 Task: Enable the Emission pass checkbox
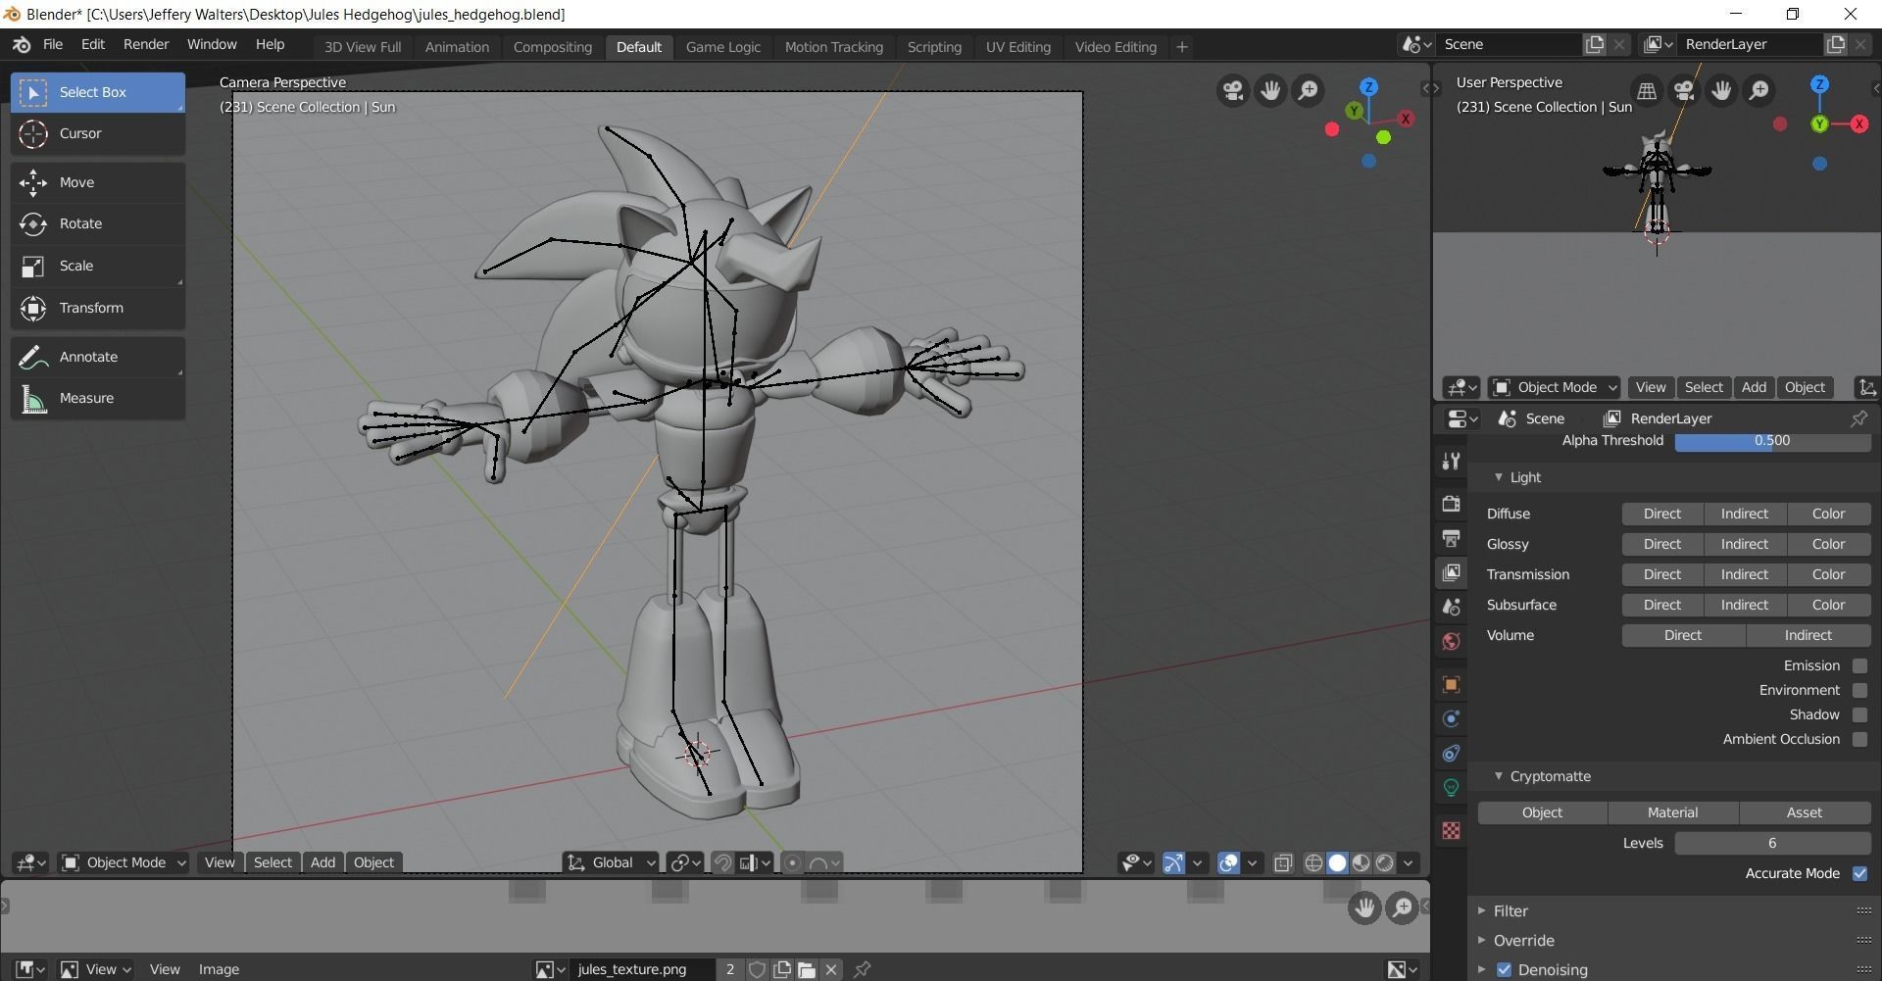click(1859, 665)
